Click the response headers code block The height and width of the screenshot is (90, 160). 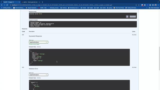(x=83, y=24)
